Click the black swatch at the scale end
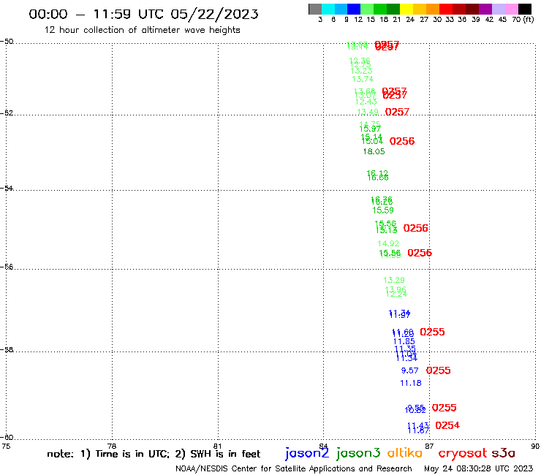The image size is (541, 475). pyautogui.click(x=525, y=9)
